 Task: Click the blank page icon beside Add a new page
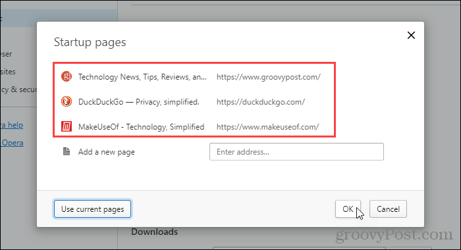click(67, 151)
